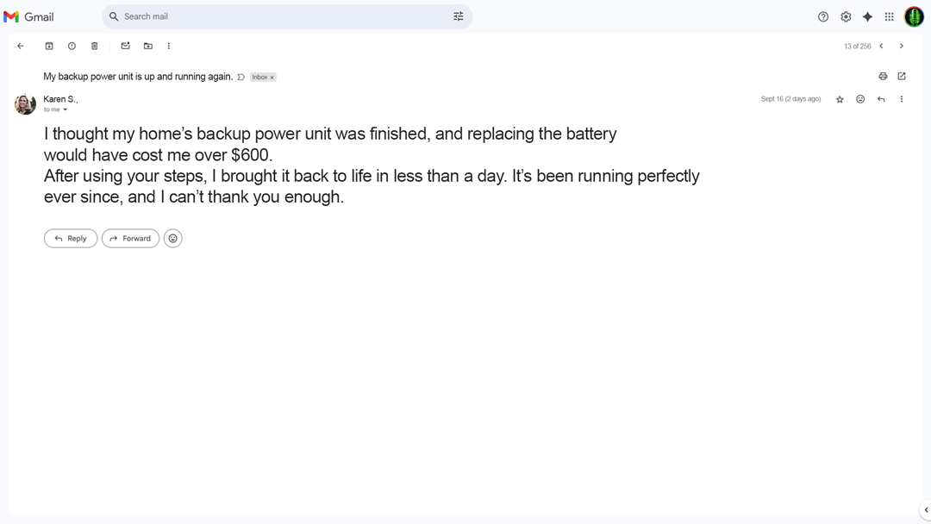931x524 pixels.
Task: Open the Google apps grid
Action: pyautogui.click(x=889, y=16)
